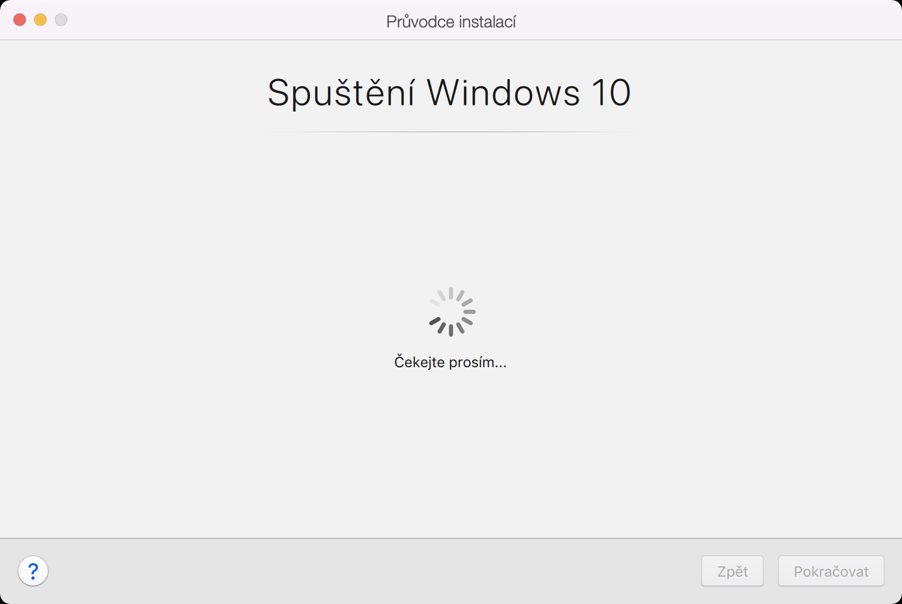Click the Čekejte prosím... status text
This screenshot has height=604, width=902.
450,361
